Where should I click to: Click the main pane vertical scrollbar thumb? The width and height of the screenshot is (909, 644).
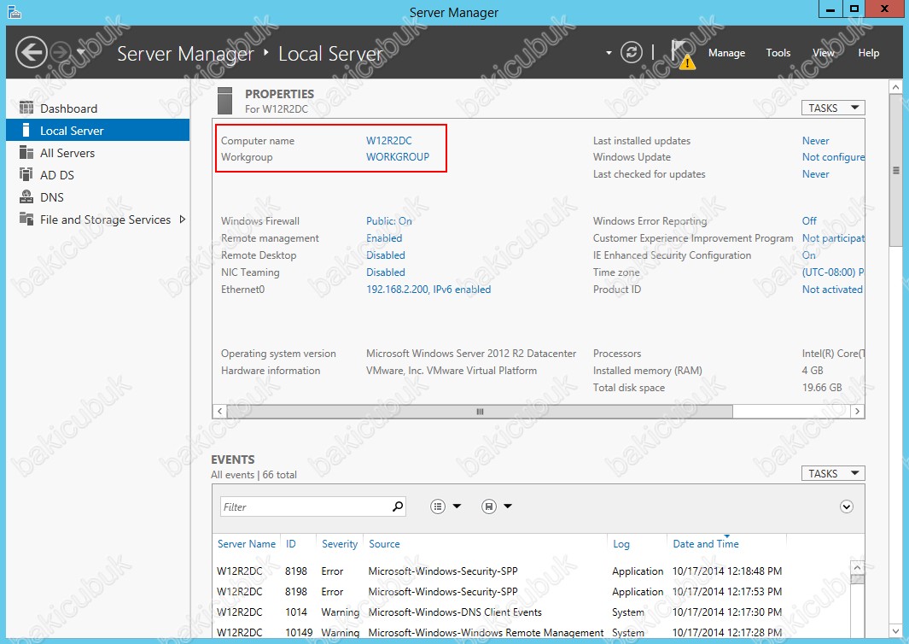[895, 170]
